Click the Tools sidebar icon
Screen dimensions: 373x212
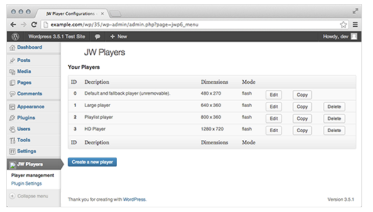[12, 140]
